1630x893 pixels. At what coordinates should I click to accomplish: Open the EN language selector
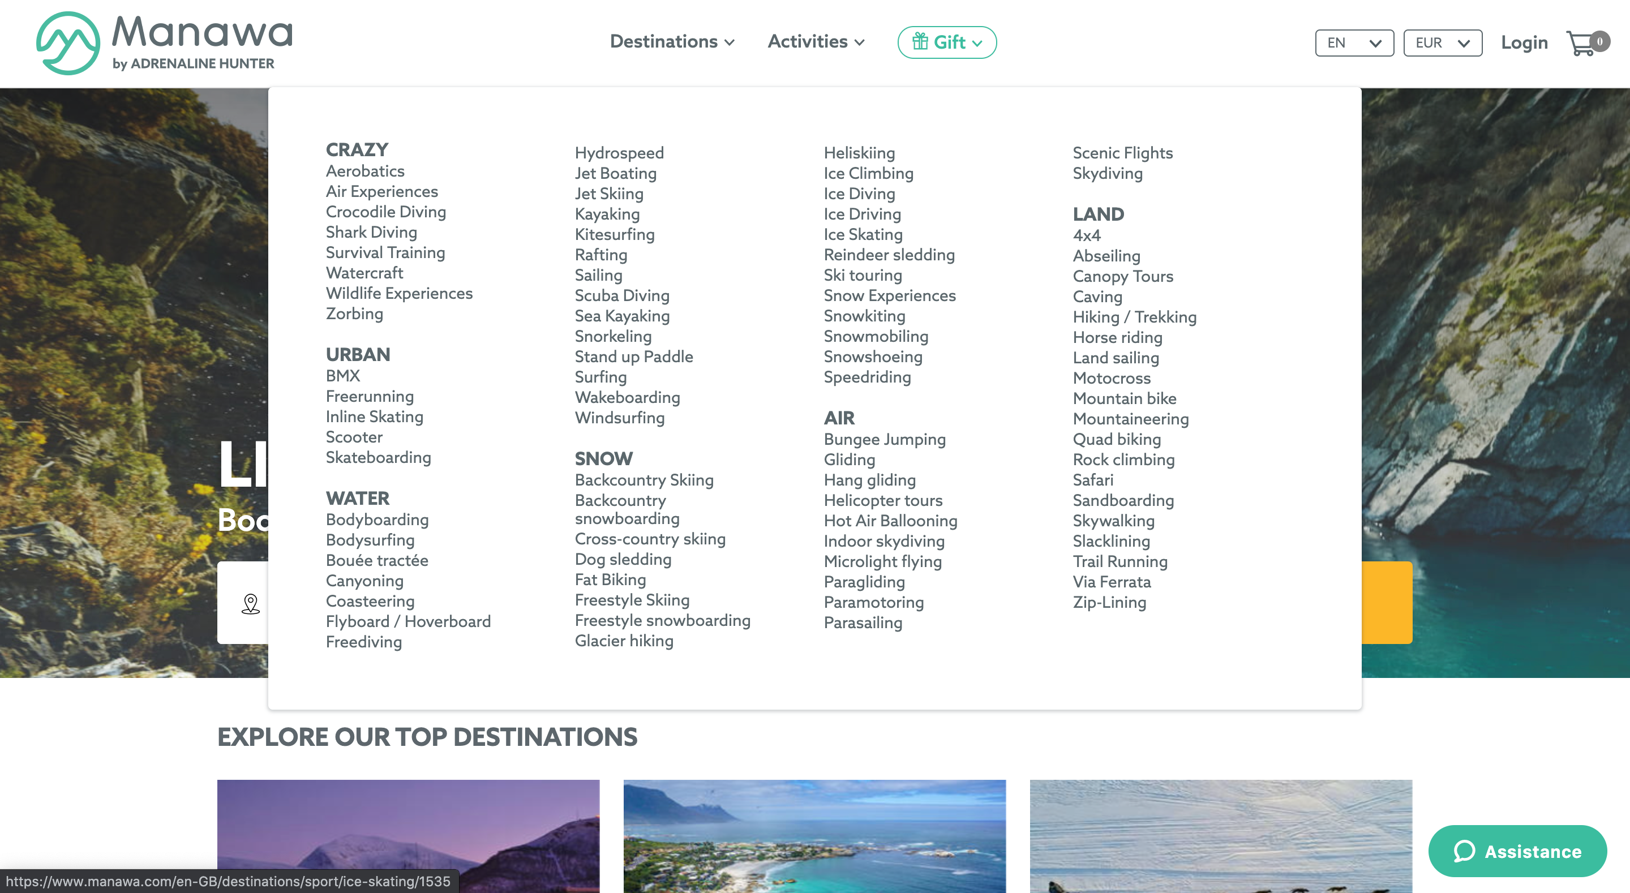click(1354, 42)
